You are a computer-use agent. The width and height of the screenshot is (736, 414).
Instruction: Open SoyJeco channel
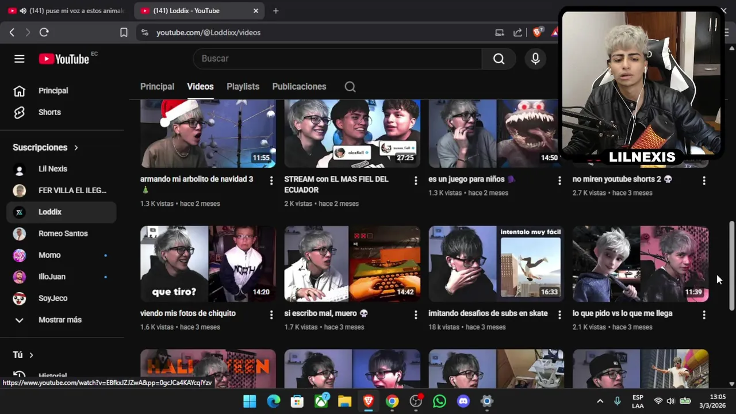coord(62,298)
